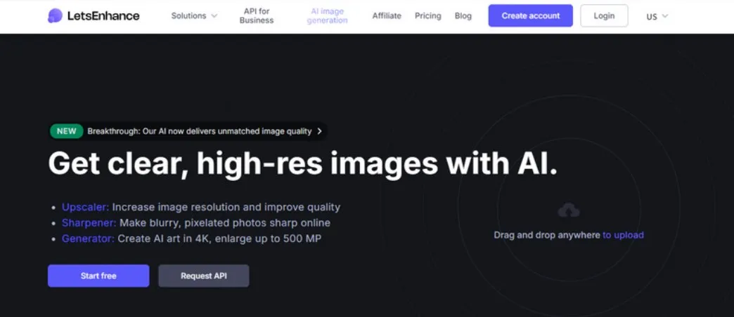Viewport: 734px width, 317px height.
Task: Expand the US language selector
Action: 657,16
